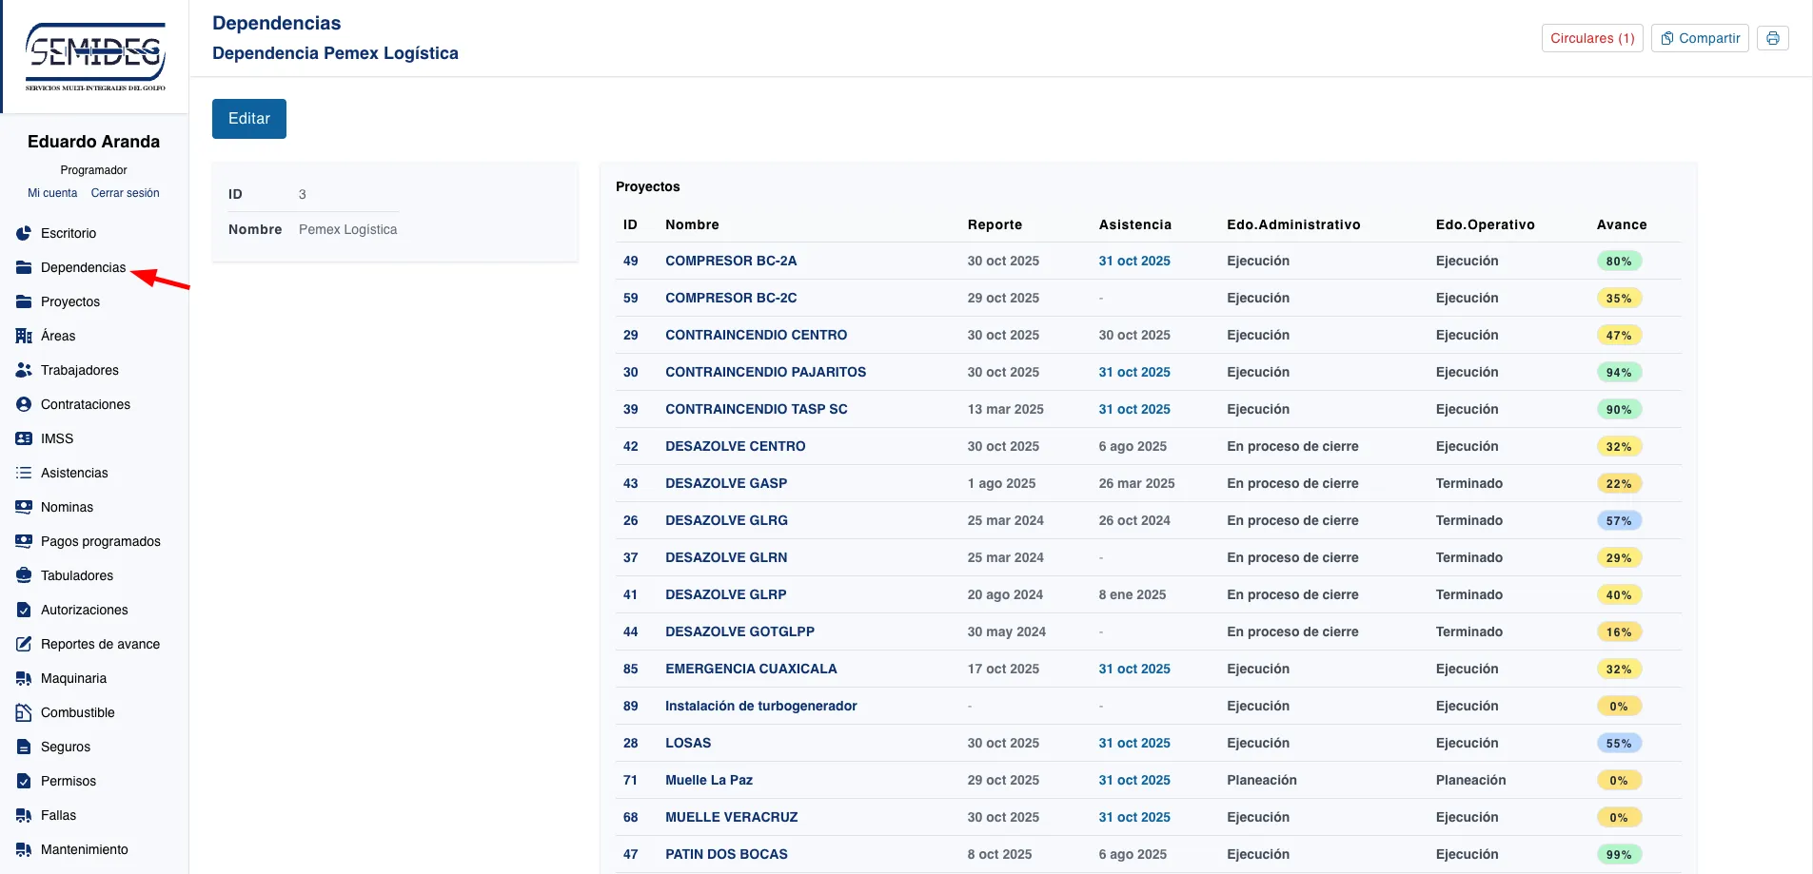Click the Autorizaciones checkmark icon
Viewport: 1813px width, 874px height.
(x=24, y=610)
